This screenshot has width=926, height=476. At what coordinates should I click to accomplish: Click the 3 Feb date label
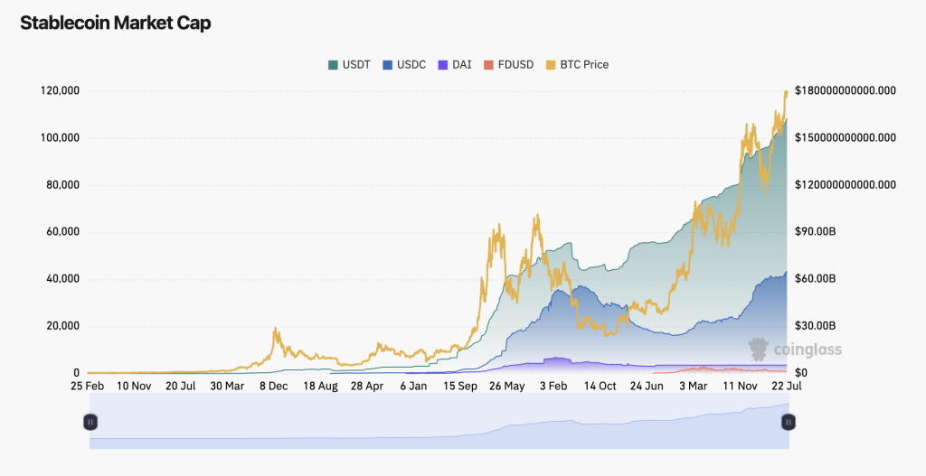pyautogui.click(x=553, y=387)
